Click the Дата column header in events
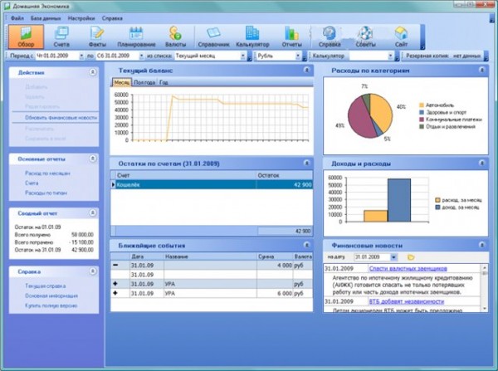 pyautogui.click(x=147, y=256)
